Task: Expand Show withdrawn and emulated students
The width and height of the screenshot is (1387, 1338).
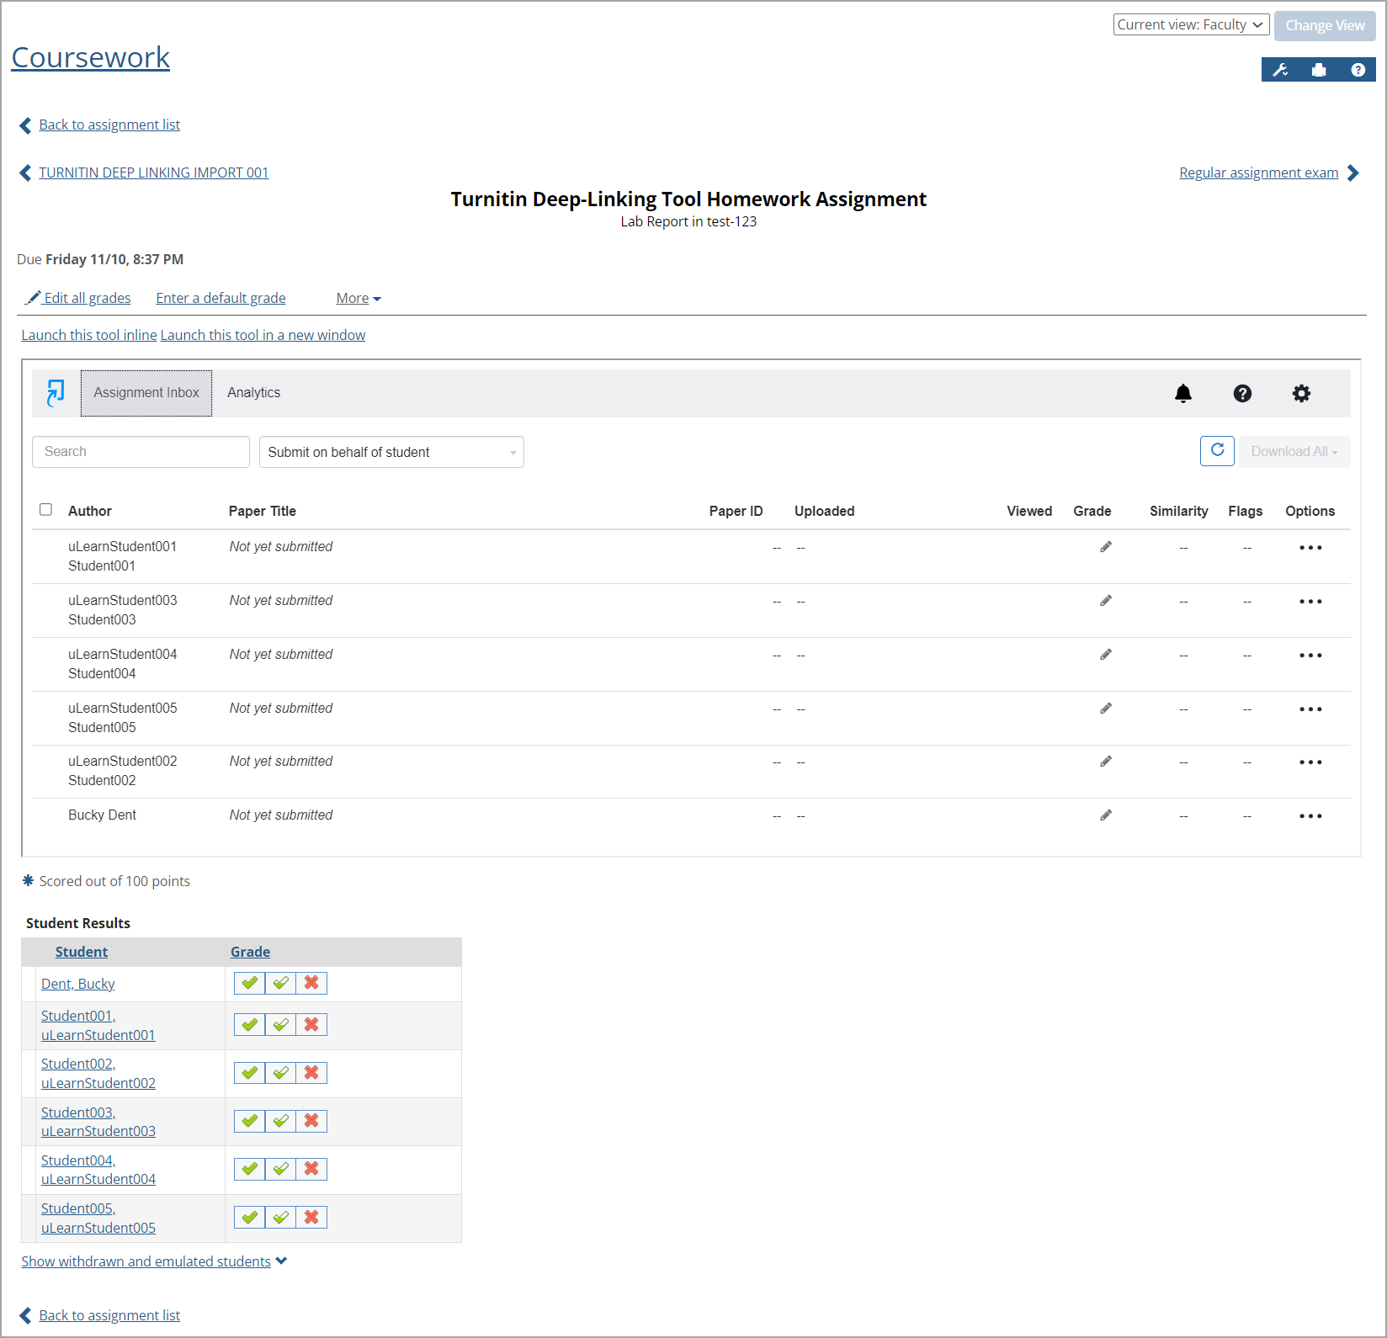Action: click(154, 1261)
